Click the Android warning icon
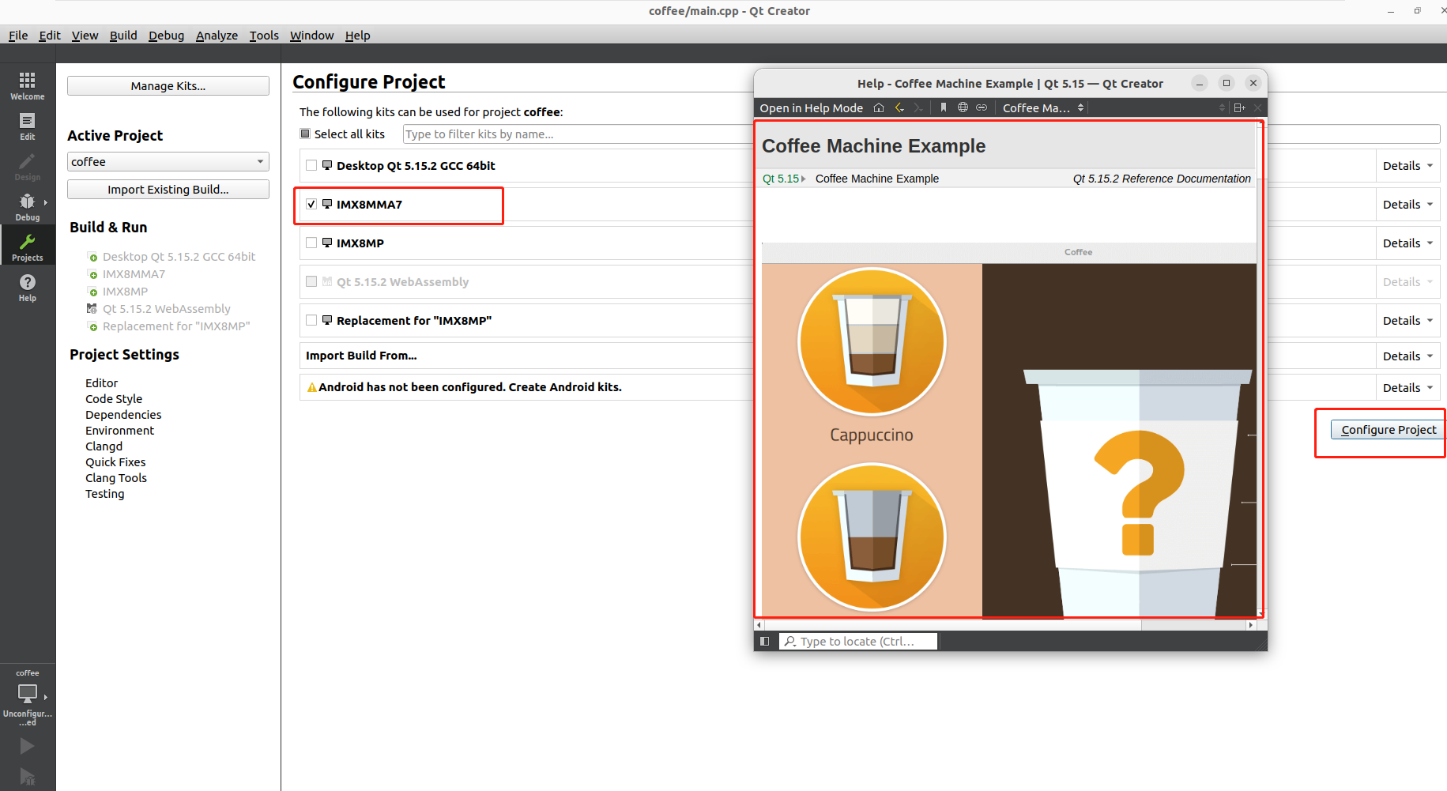Viewport: 1447px width, 791px height. (312, 387)
